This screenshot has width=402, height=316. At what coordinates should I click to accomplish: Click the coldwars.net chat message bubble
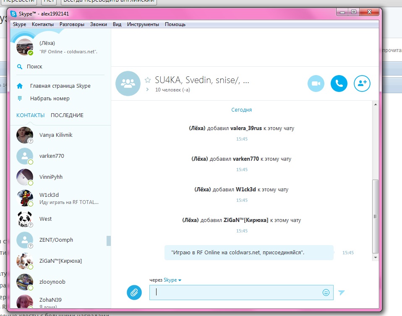click(249, 253)
